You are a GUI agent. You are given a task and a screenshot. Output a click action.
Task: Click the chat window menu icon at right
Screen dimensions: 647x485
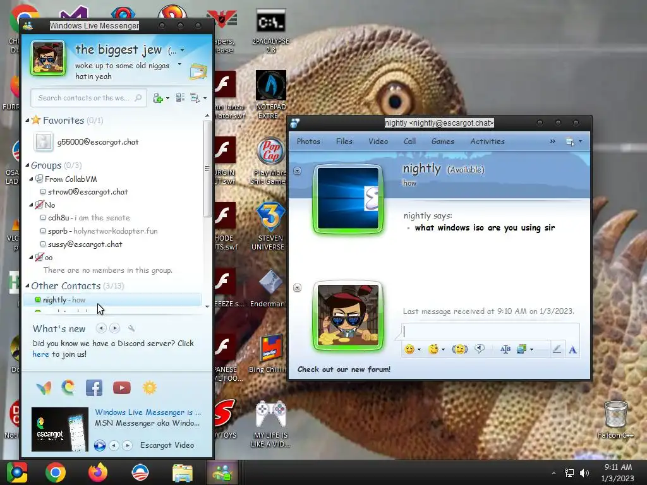coord(571,141)
